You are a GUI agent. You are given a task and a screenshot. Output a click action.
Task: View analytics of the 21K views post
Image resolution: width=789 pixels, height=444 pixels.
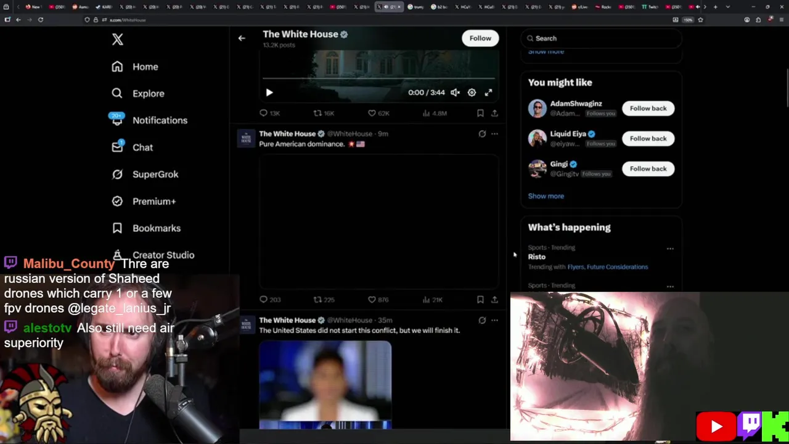point(433,300)
